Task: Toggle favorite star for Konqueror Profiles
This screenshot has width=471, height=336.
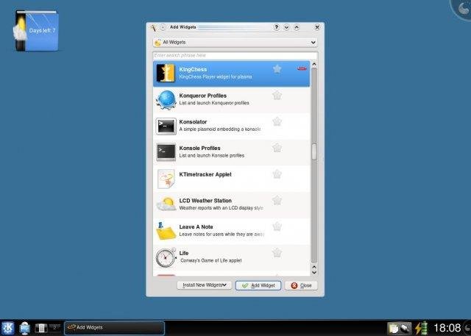Action: click(x=277, y=96)
